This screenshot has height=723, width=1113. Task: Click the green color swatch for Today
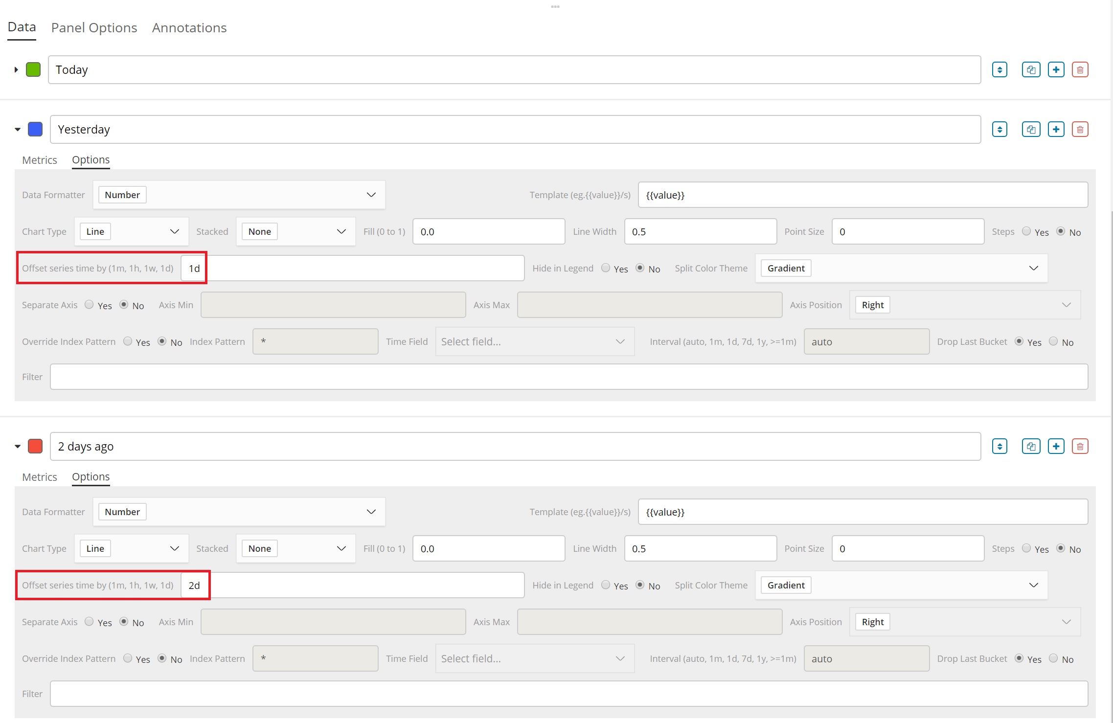[x=33, y=69]
